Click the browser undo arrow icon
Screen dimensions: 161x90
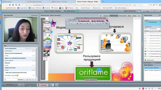[x=16, y=5]
